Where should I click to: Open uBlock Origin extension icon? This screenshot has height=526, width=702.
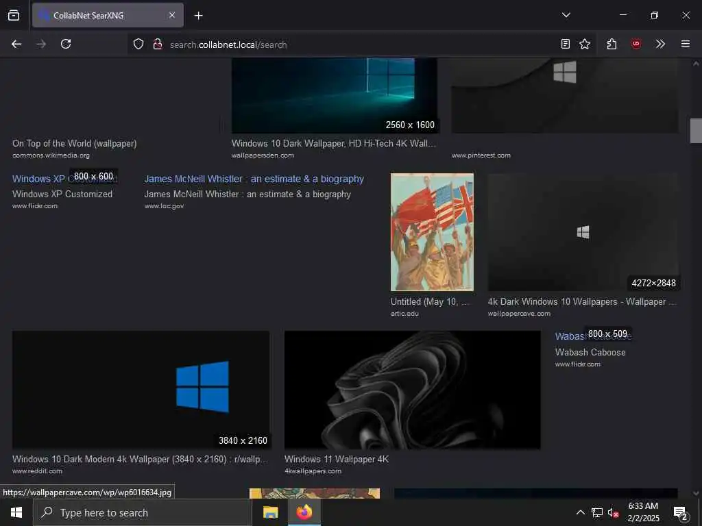pos(636,44)
